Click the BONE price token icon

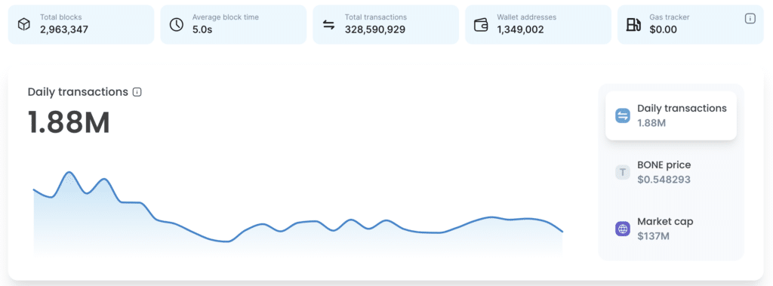coord(623,172)
